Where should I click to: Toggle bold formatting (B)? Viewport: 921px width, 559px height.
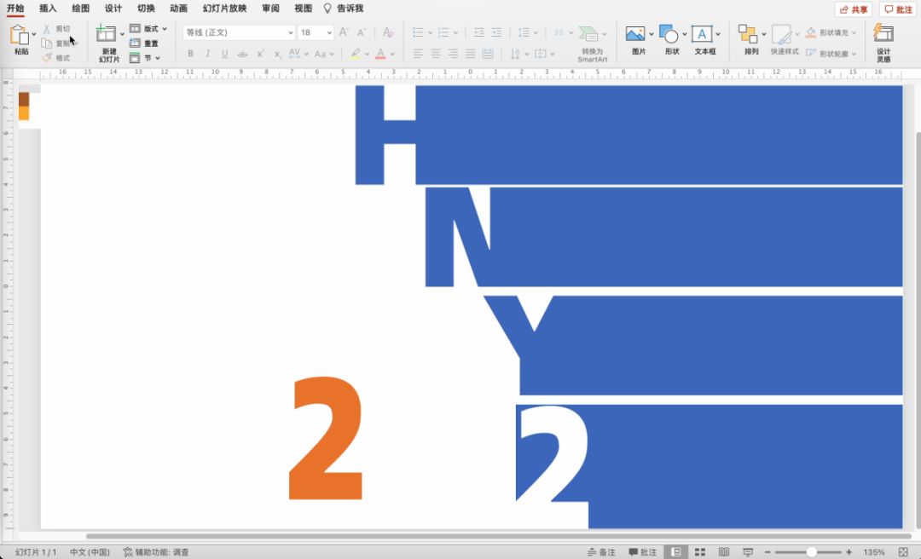pyautogui.click(x=190, y=54)
